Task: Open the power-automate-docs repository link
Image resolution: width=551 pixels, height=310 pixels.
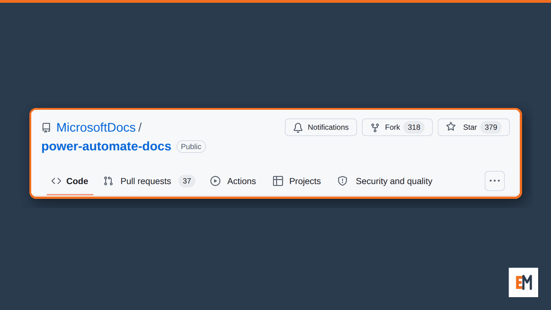Action: coord(106,147)
